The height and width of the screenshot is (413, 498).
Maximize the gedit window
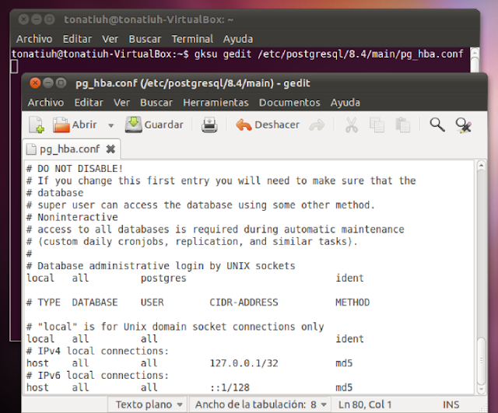(x=61, y=83)
